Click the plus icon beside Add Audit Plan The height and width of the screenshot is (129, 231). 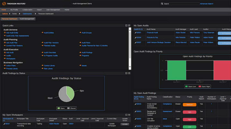5,43
